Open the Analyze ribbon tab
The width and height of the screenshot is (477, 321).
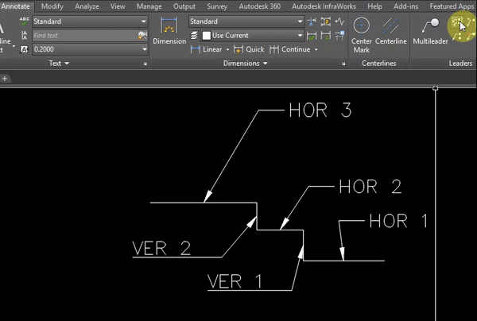(87, 6)
